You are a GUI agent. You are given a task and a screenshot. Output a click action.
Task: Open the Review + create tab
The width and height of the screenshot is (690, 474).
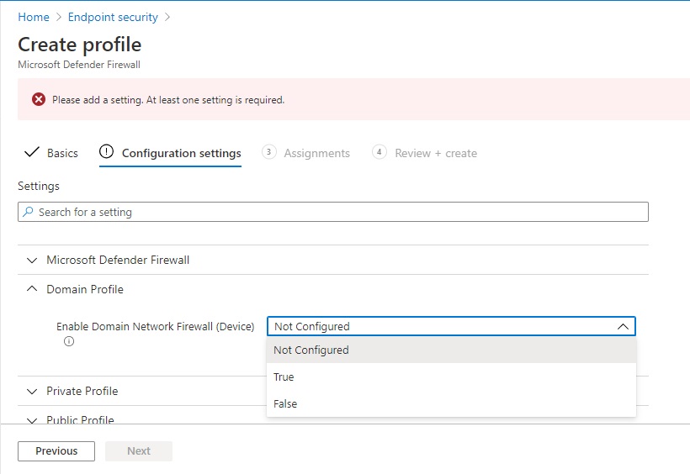435,153
